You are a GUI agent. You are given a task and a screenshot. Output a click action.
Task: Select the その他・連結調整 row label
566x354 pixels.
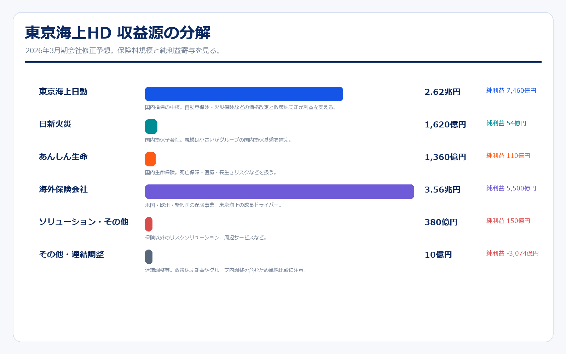pos(71,255)
